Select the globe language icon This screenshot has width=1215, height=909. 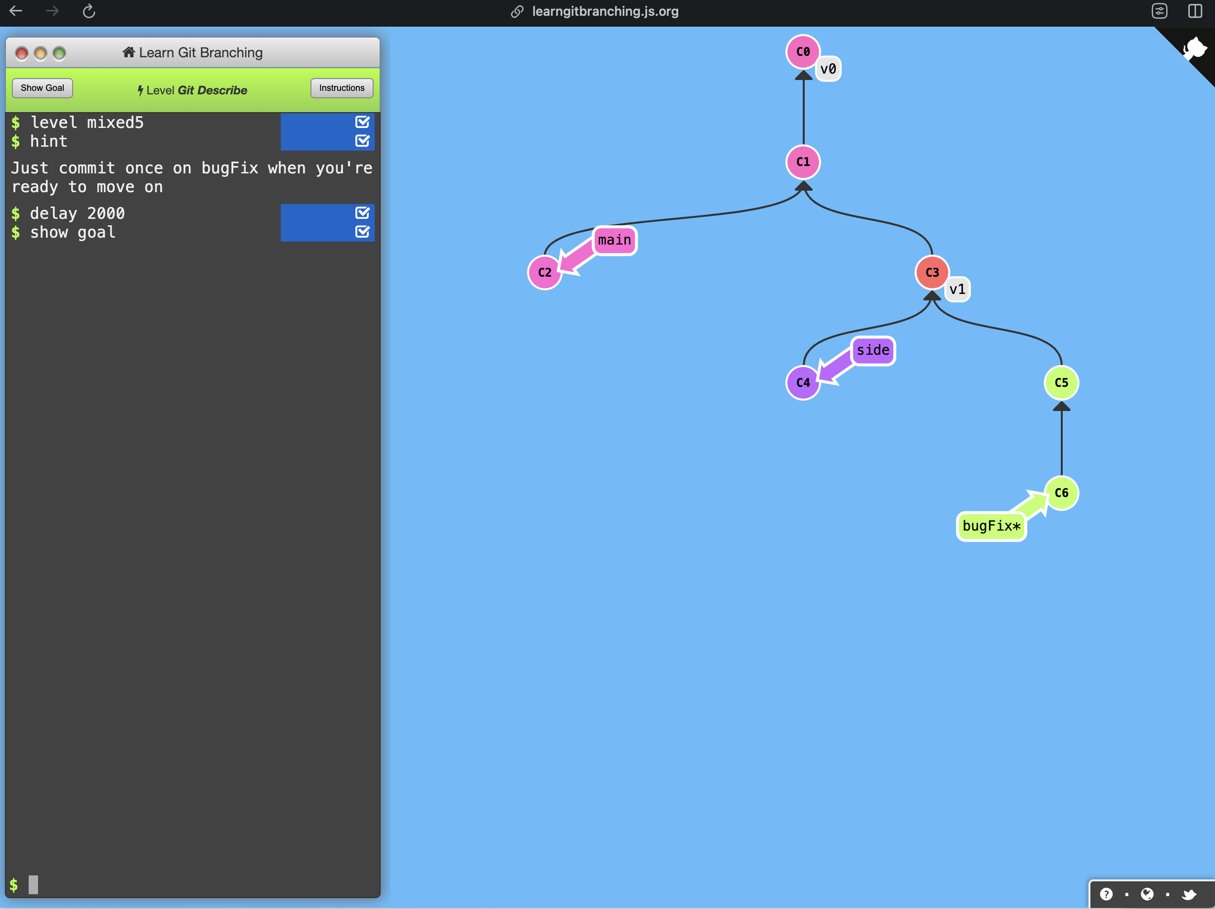[1148, 894]
